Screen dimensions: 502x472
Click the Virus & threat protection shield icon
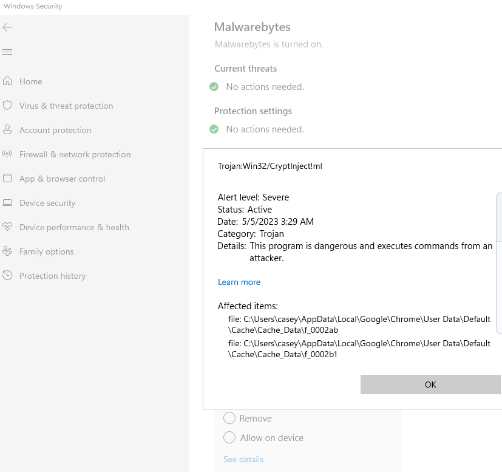(7, 106)
